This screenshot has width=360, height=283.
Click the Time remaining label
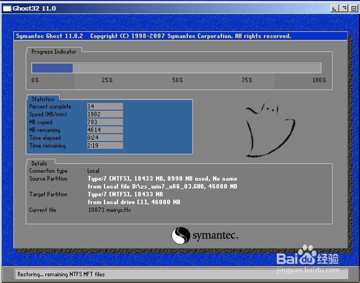(x=48, y=145)
